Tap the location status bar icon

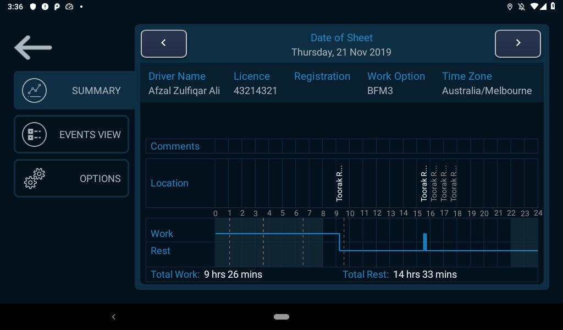click(x=510, y=7)
